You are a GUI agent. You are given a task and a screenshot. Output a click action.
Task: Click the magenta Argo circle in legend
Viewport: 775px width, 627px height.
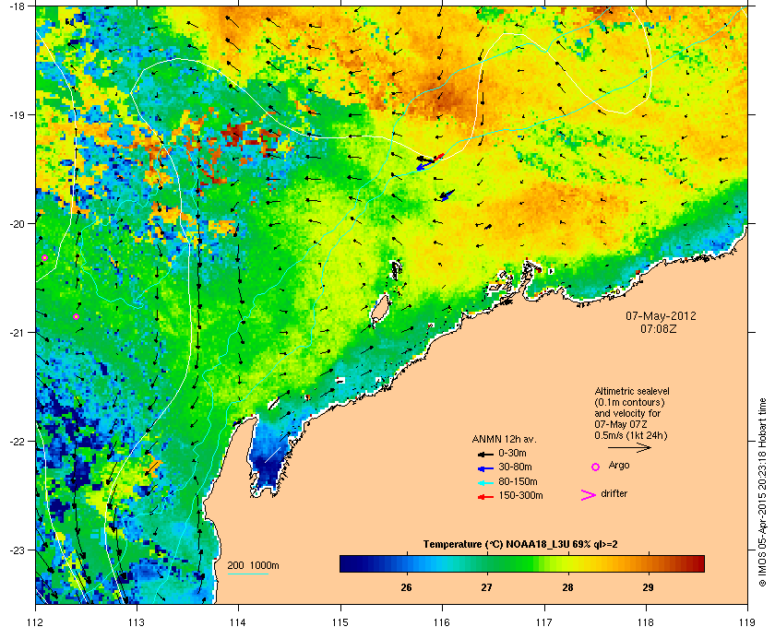596,467
